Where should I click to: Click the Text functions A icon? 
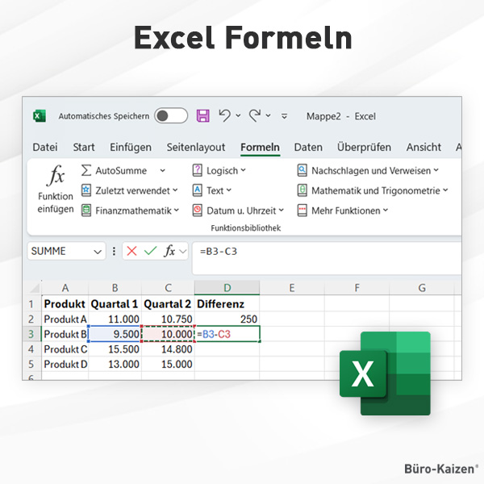pos(198,190)
